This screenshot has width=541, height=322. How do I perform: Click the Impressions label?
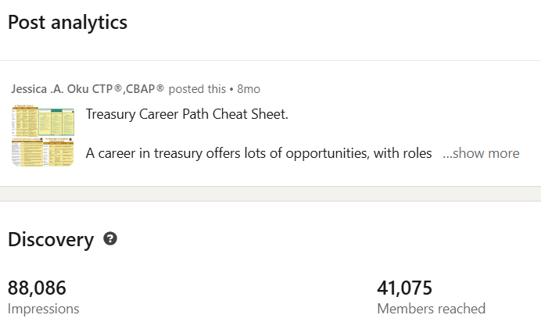pyautogui.click(x=43, y=309)
